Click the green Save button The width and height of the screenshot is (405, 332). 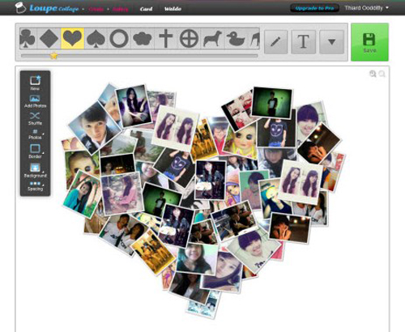point(369,42)
